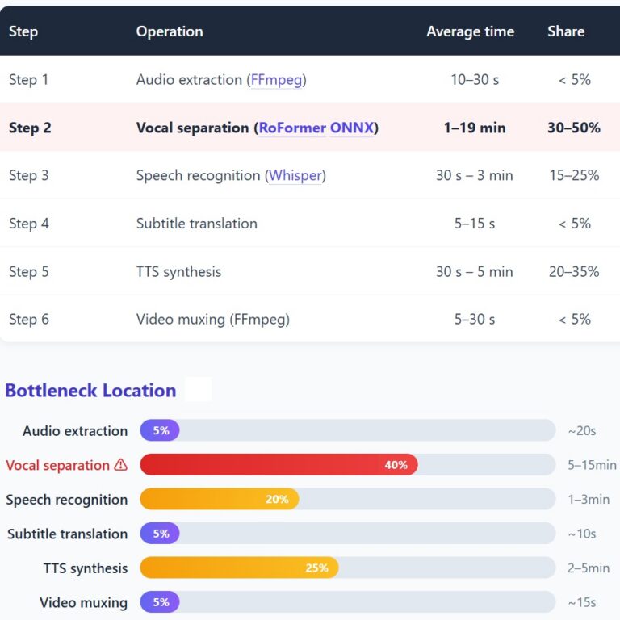This screenshot has height=620, width=620.
Task: Click the "Average time" column header
Action: click(x=471, y=31)
